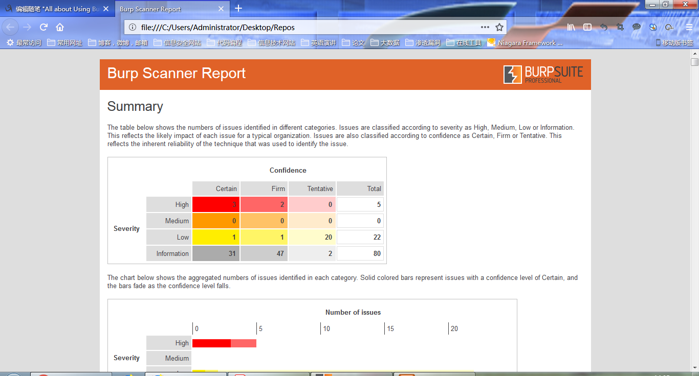Click the Certain column header

click(x=216, y=189)
